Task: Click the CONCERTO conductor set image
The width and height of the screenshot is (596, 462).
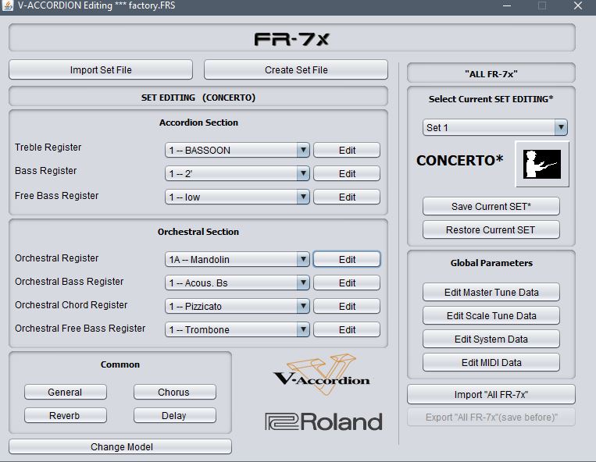Action: pos(541,164)
